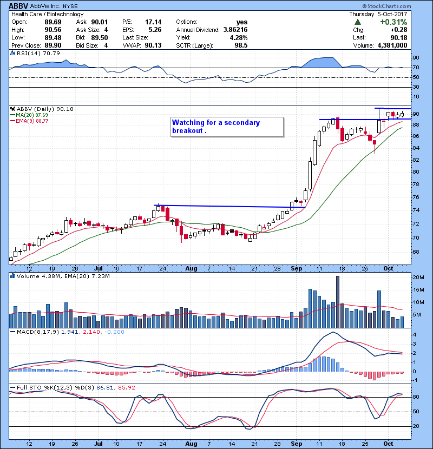The image size is (433, 449).
Task: Click the green MA(20) legend line marker
Action: [x=12, y=115]
